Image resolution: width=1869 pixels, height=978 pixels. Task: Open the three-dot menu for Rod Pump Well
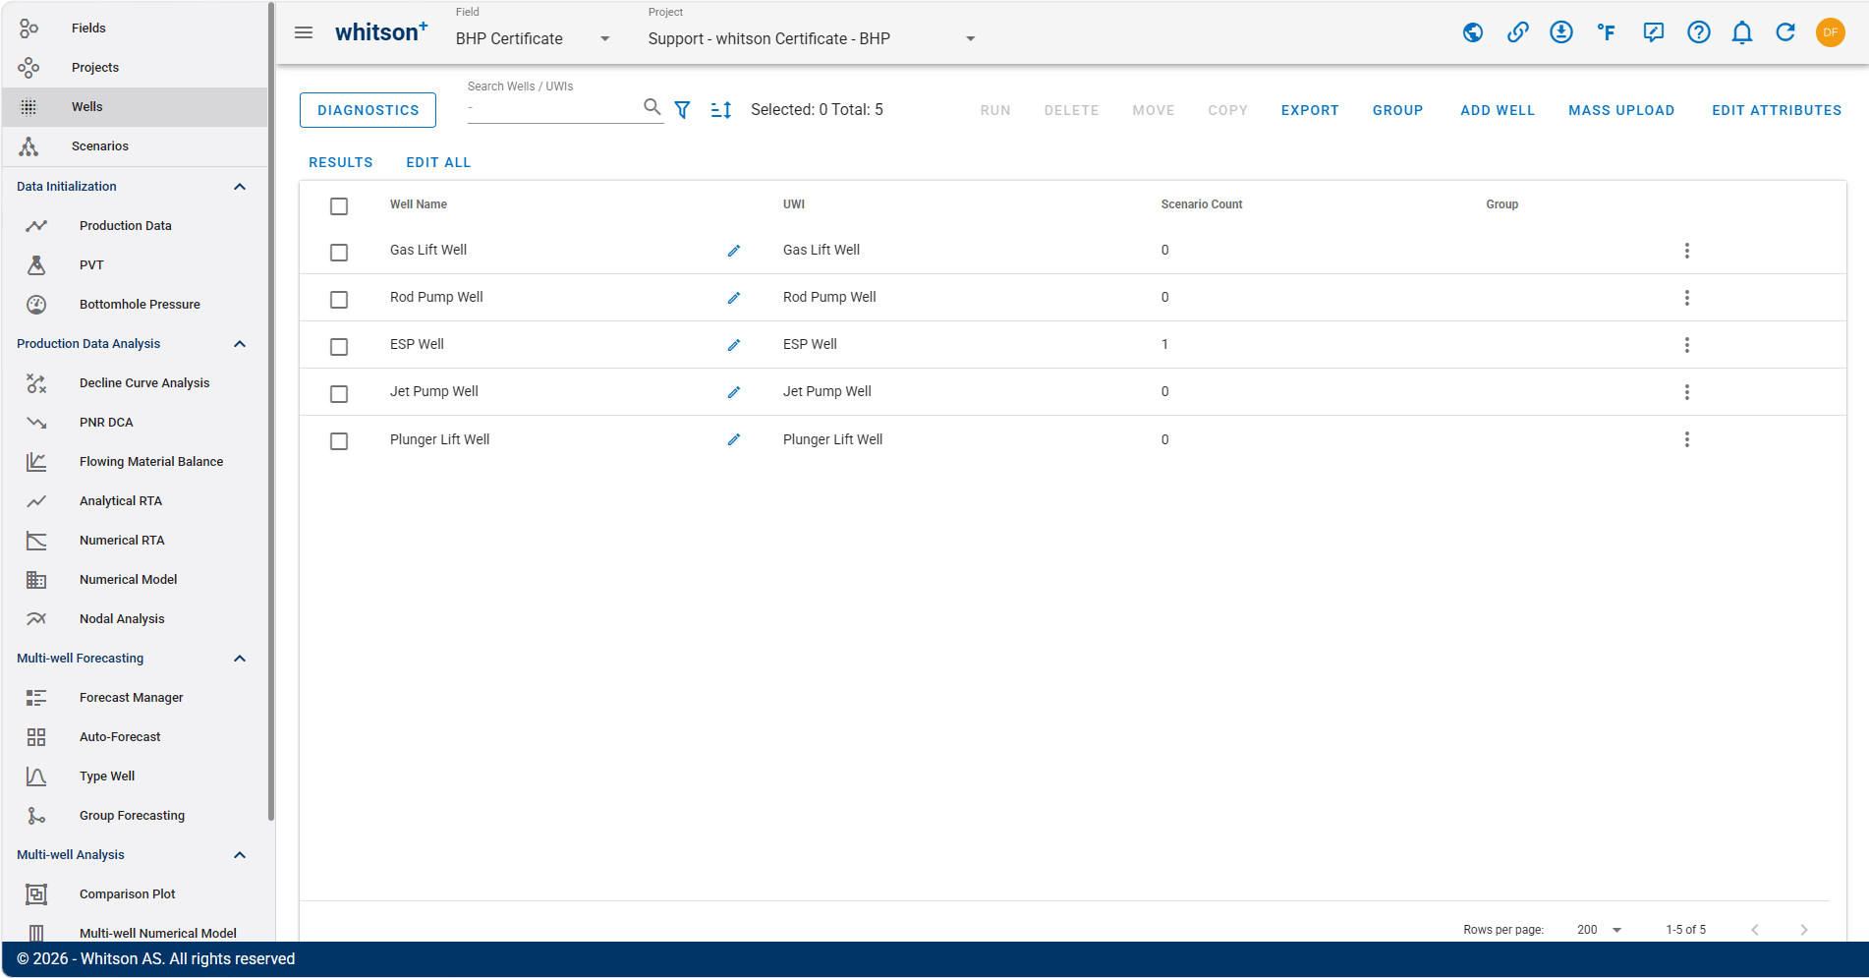tap(1686, 298)
